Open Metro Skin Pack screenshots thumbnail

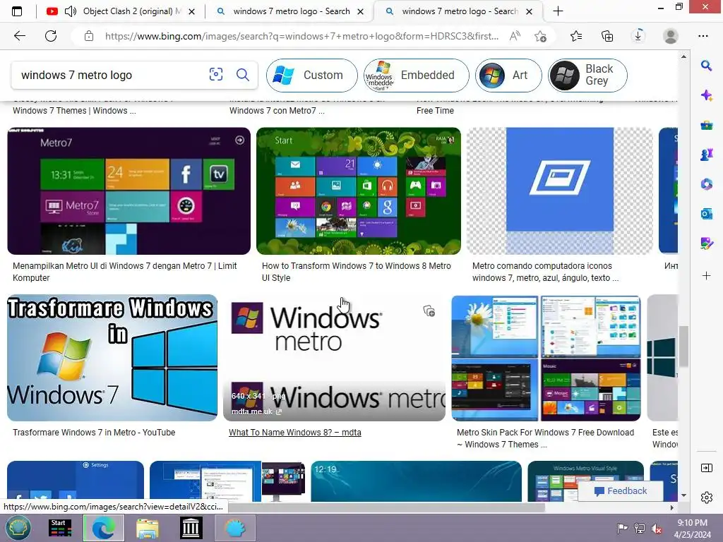(546, 358)
